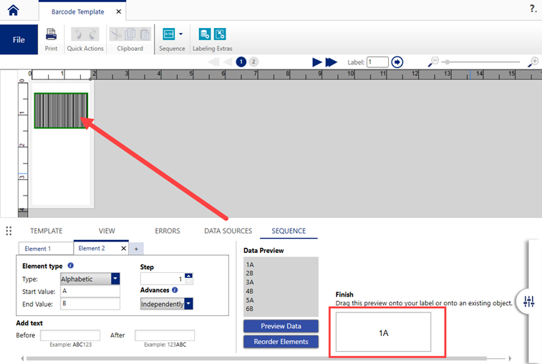Select the Element 1 tab
Viewport: 542px width, 364px height.
click(46, 249)
